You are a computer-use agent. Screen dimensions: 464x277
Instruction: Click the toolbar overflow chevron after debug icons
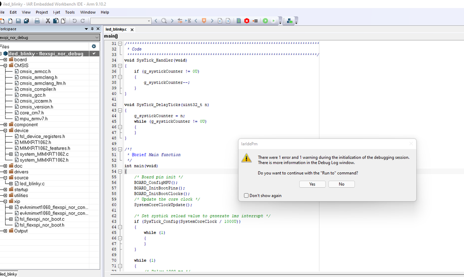280,21
